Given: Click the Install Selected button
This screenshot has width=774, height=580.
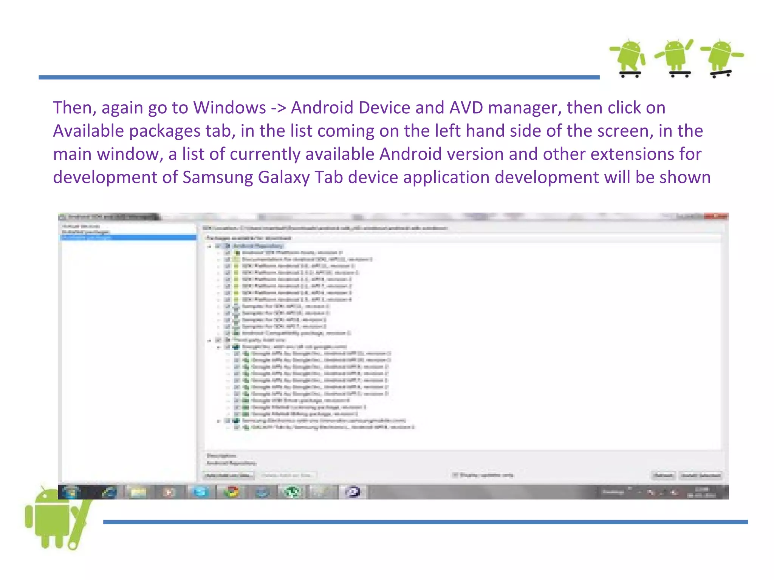Looking at the screenshot, I should 700,475.
